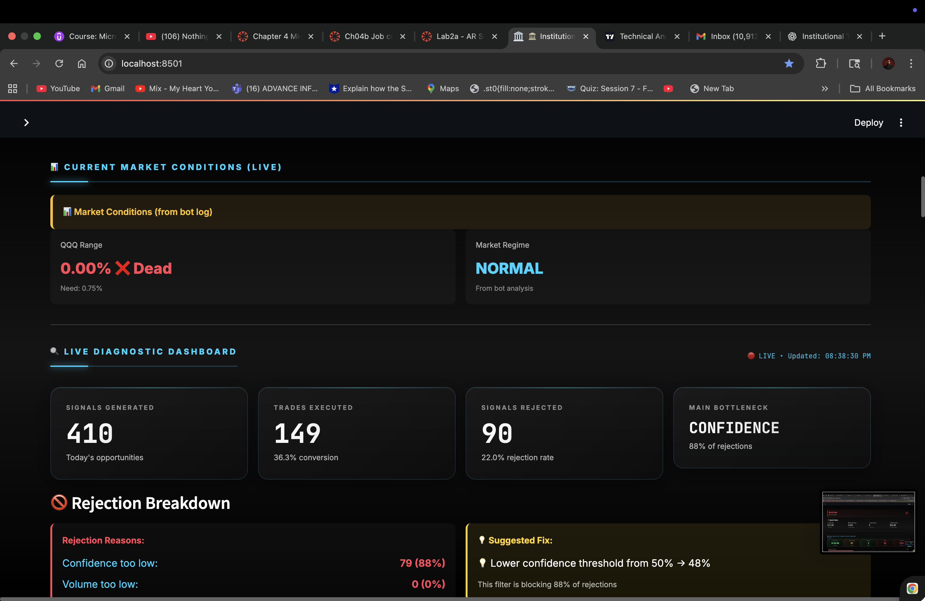
Task: Open the Maps bookmark
Action: pyautogui.click(x=442, y=89)
